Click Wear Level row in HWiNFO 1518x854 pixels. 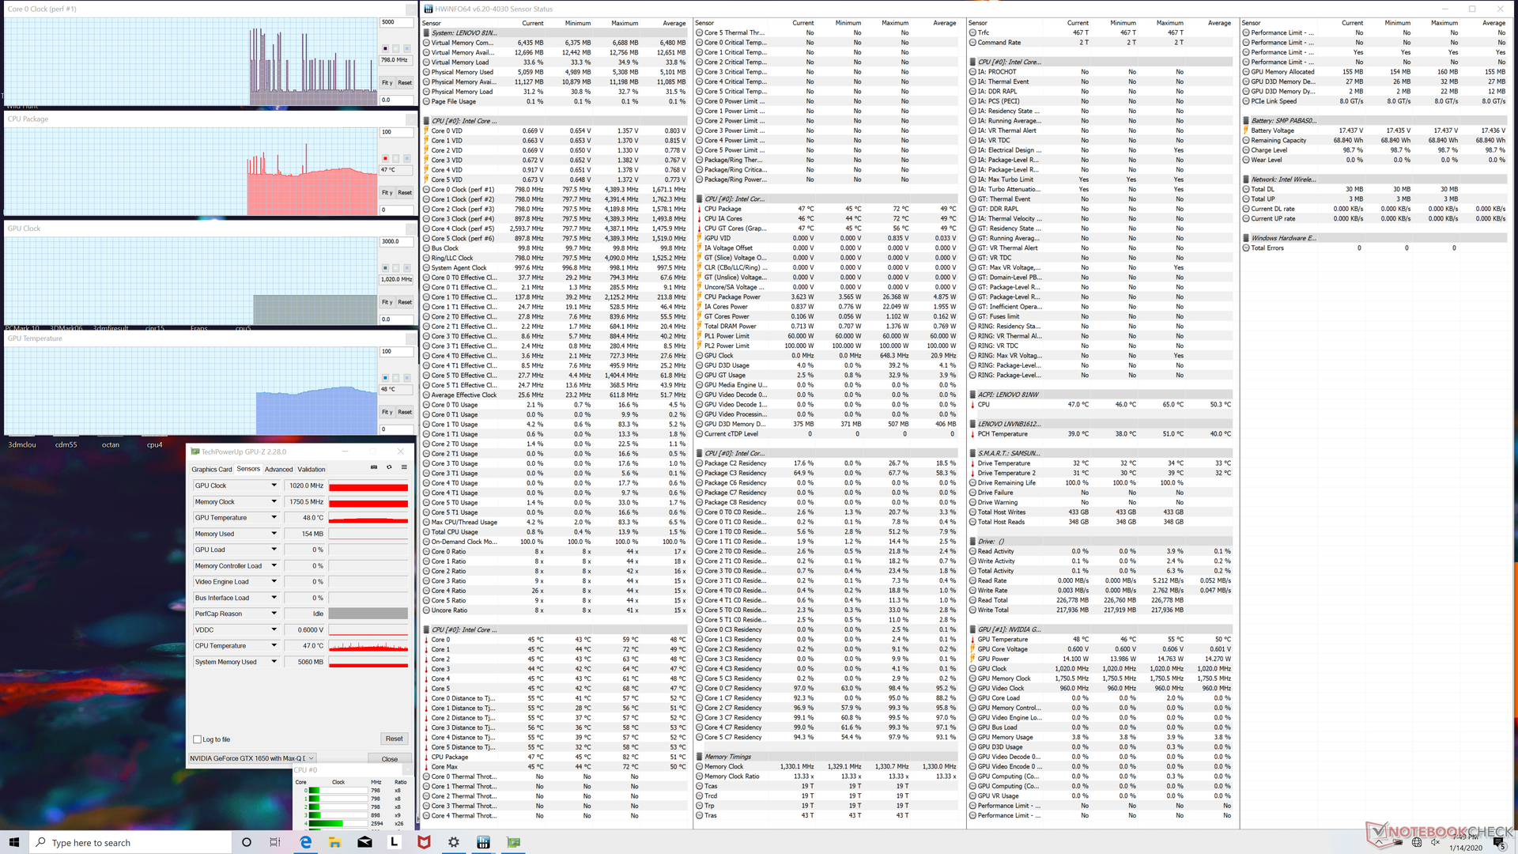click(x=1374, y=160)
